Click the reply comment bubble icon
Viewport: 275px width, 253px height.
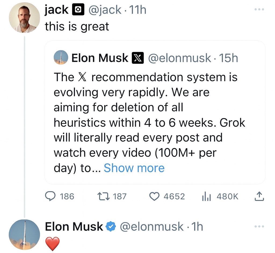[x=50, y=196]
